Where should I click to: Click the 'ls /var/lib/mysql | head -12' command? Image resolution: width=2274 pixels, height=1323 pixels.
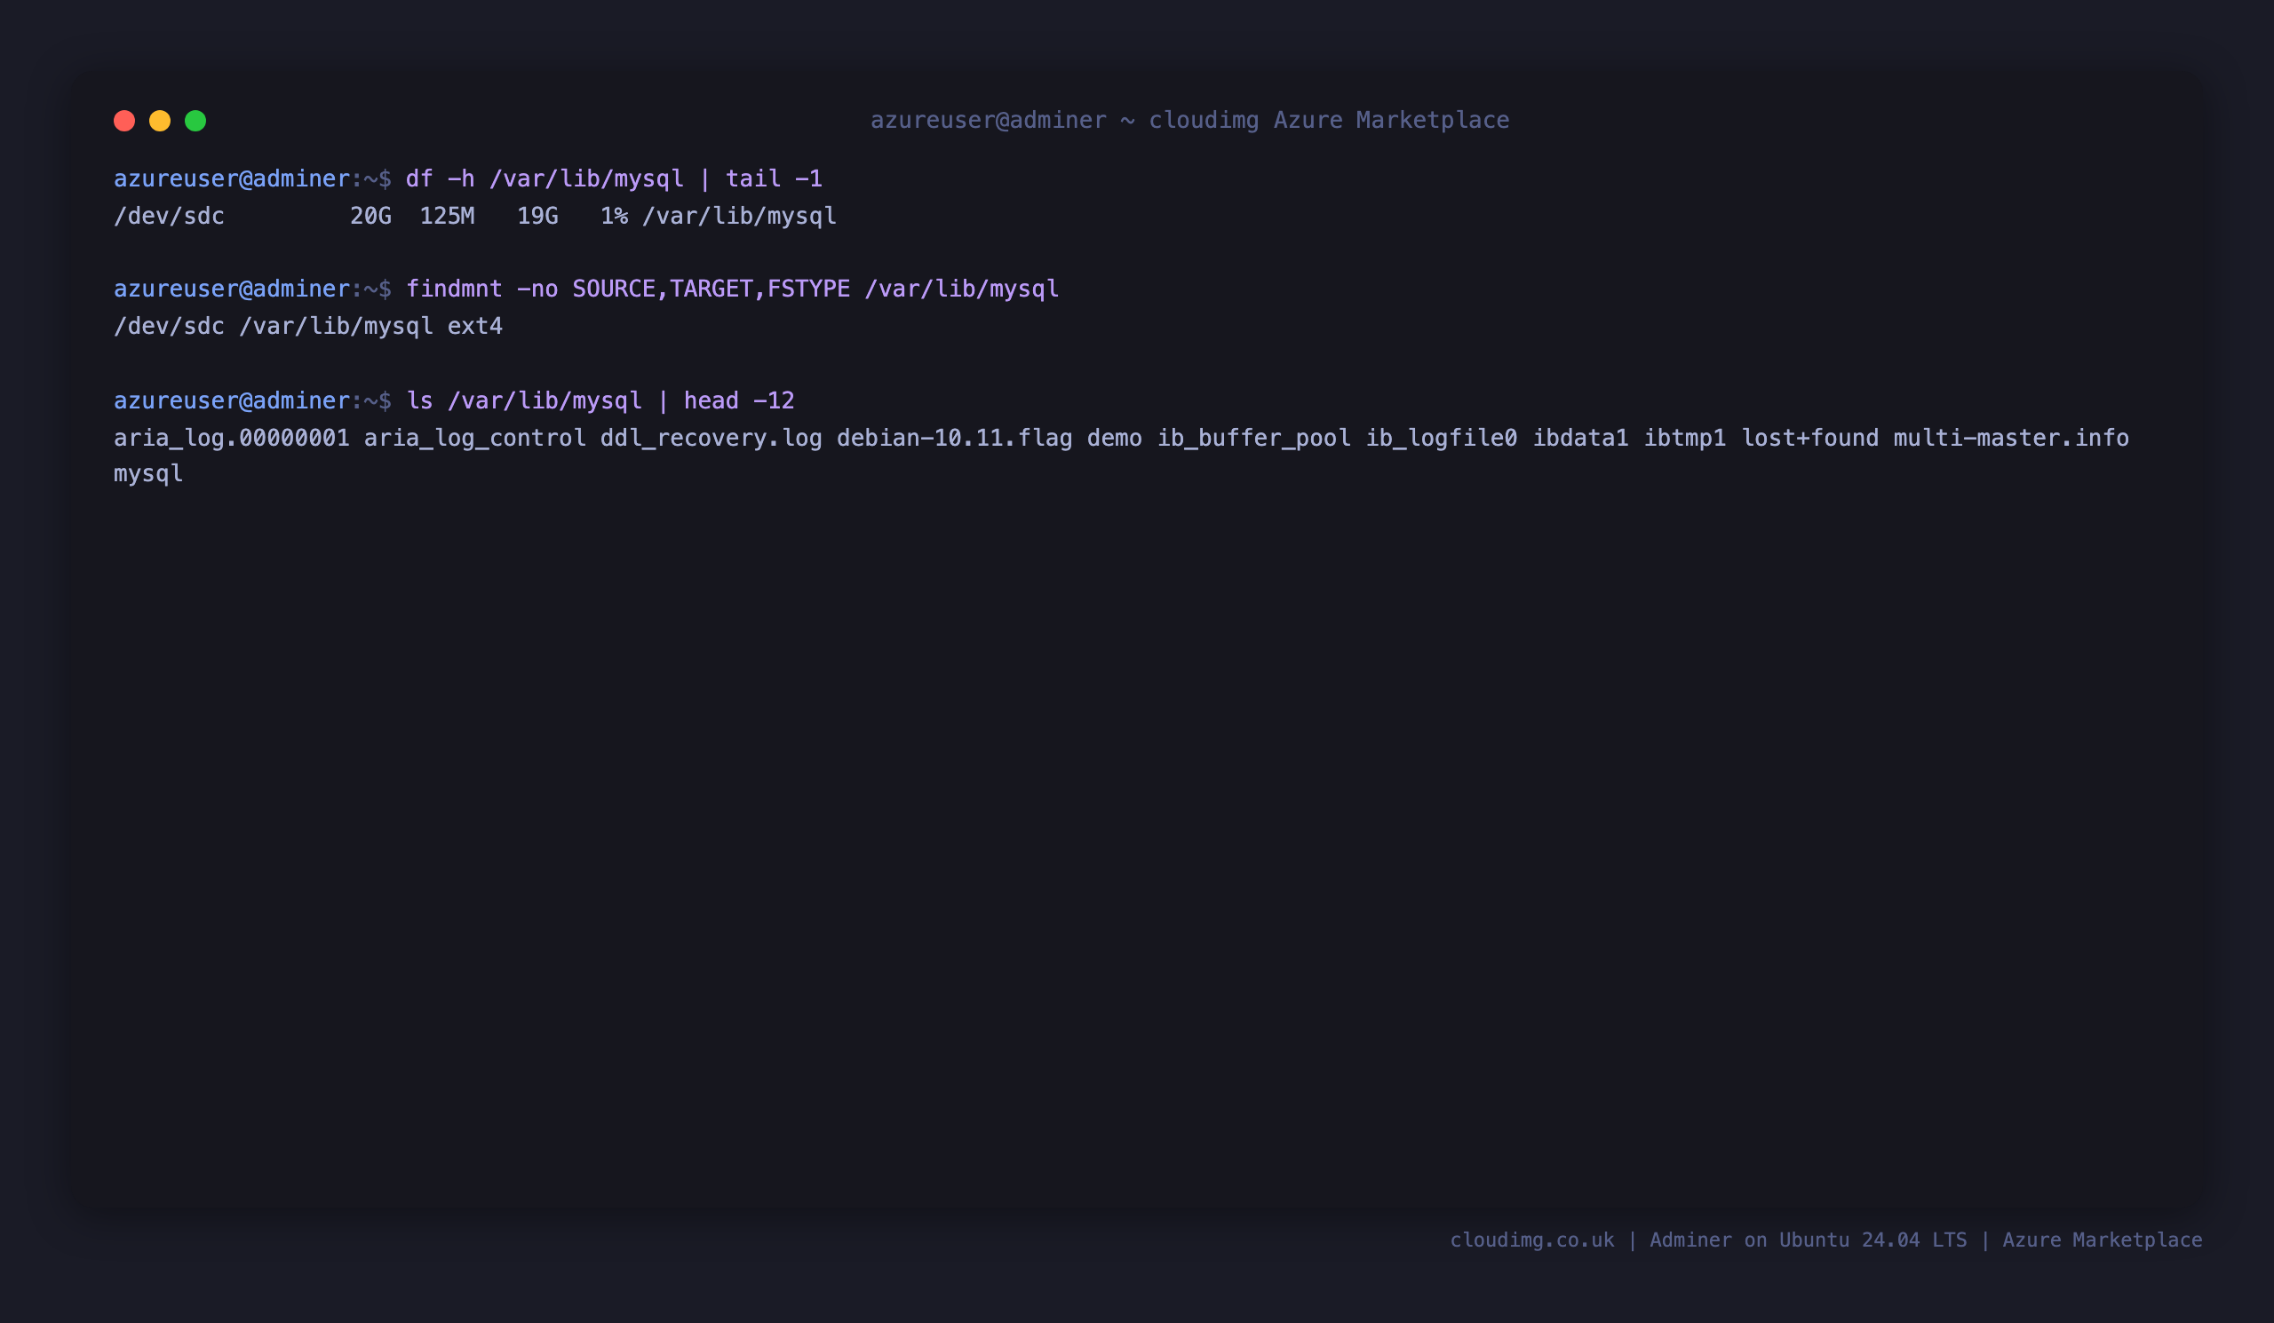(600, 400)
